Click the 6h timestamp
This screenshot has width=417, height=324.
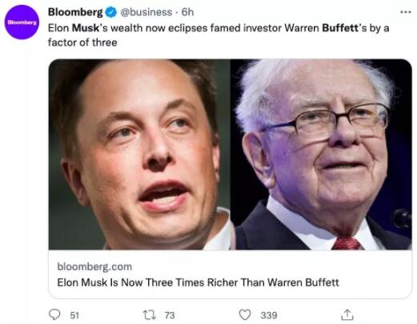coord(187,12)
